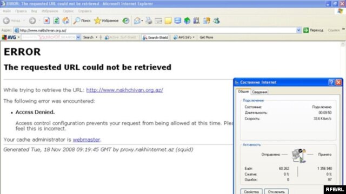Image resolution: width=346 pixels, height=194 pixels.
Task: Open the AVG Info dropdown
Action: pyautogui.click(x=184, y=37)
